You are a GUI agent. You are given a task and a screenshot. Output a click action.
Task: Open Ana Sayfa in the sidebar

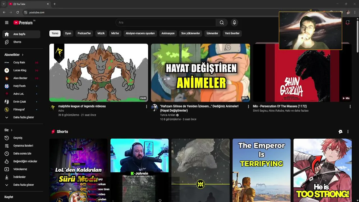tap(21, 34)
